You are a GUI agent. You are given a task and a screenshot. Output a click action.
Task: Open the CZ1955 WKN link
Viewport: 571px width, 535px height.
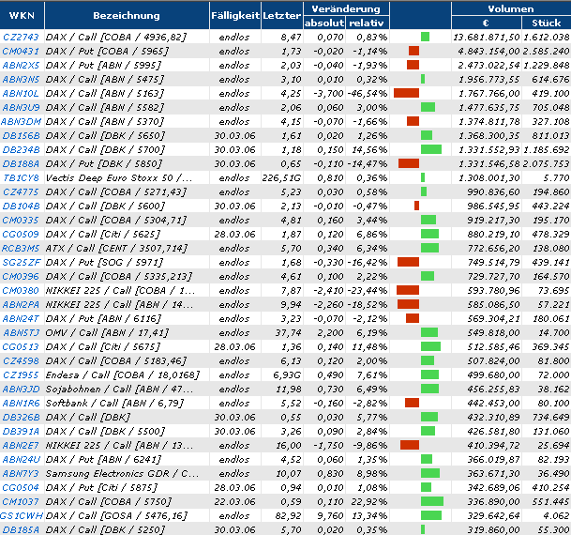coord(21,375)
